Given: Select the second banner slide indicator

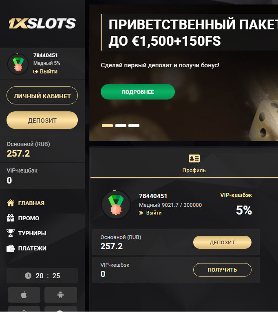Looking at the screenshot, I should 121,126.
